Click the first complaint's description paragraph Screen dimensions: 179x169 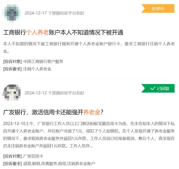pos(89,47)
